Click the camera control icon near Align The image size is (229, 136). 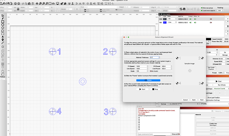(x=184, y=9)
